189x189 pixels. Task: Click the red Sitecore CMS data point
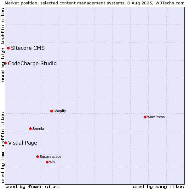click(8, 48)
